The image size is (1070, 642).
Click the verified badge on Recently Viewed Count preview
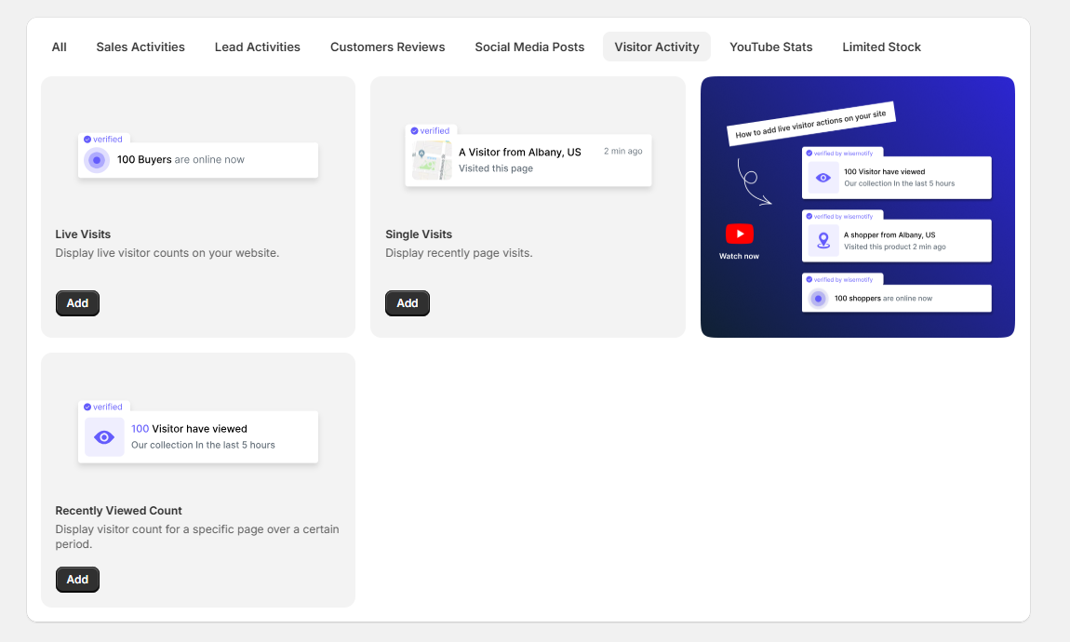coord(104,406)
